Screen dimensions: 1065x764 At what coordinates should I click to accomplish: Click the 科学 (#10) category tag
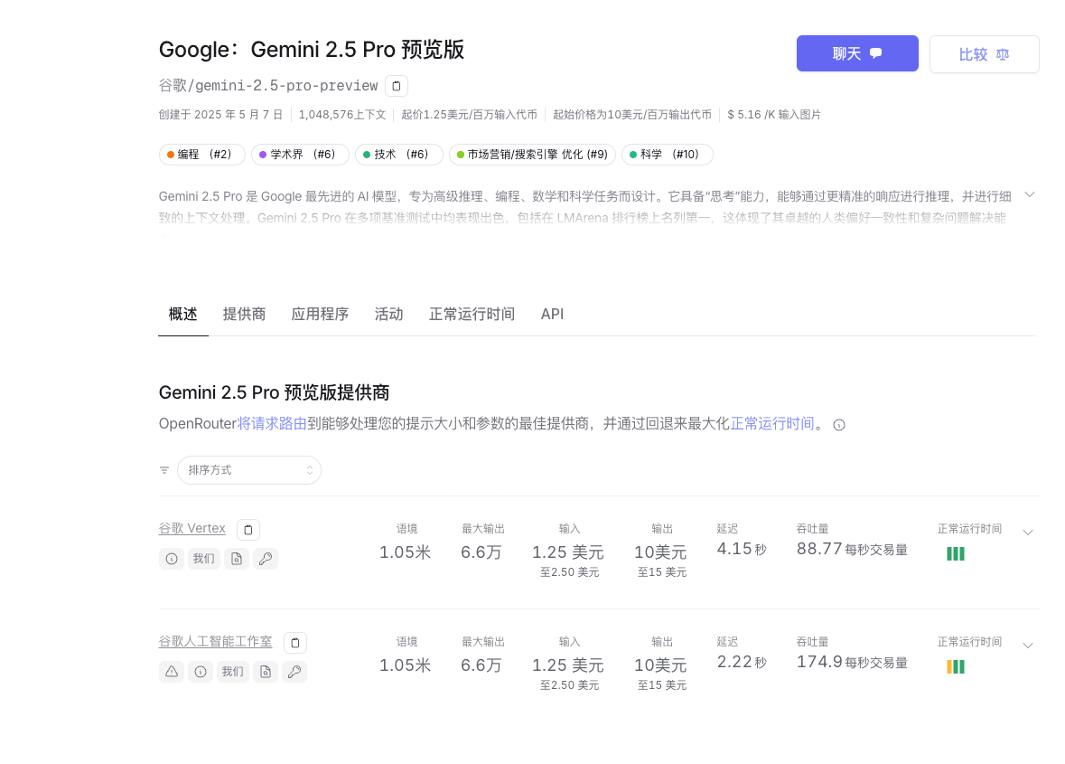tap(667, 155)
